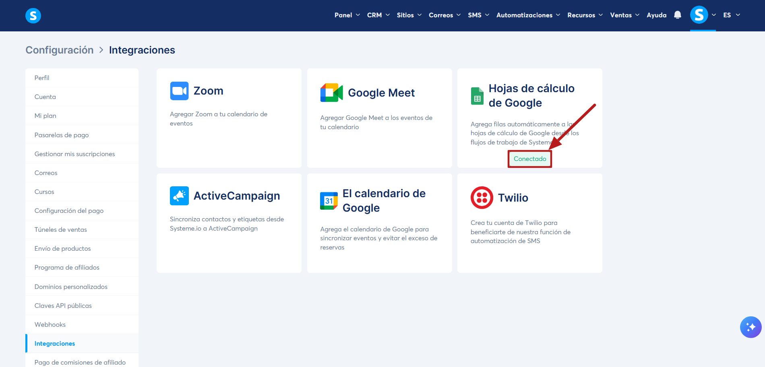Click the ActiveCampaign megaphone icon

179,196
